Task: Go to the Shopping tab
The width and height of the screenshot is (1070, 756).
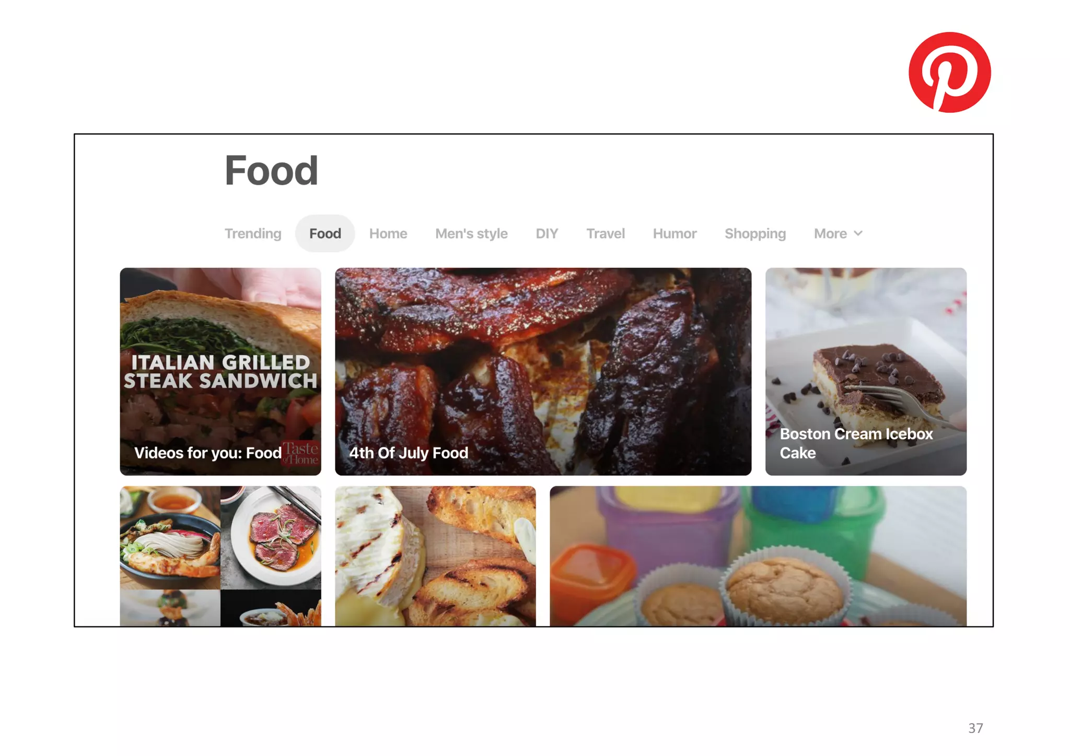Action: pos(755,233)
